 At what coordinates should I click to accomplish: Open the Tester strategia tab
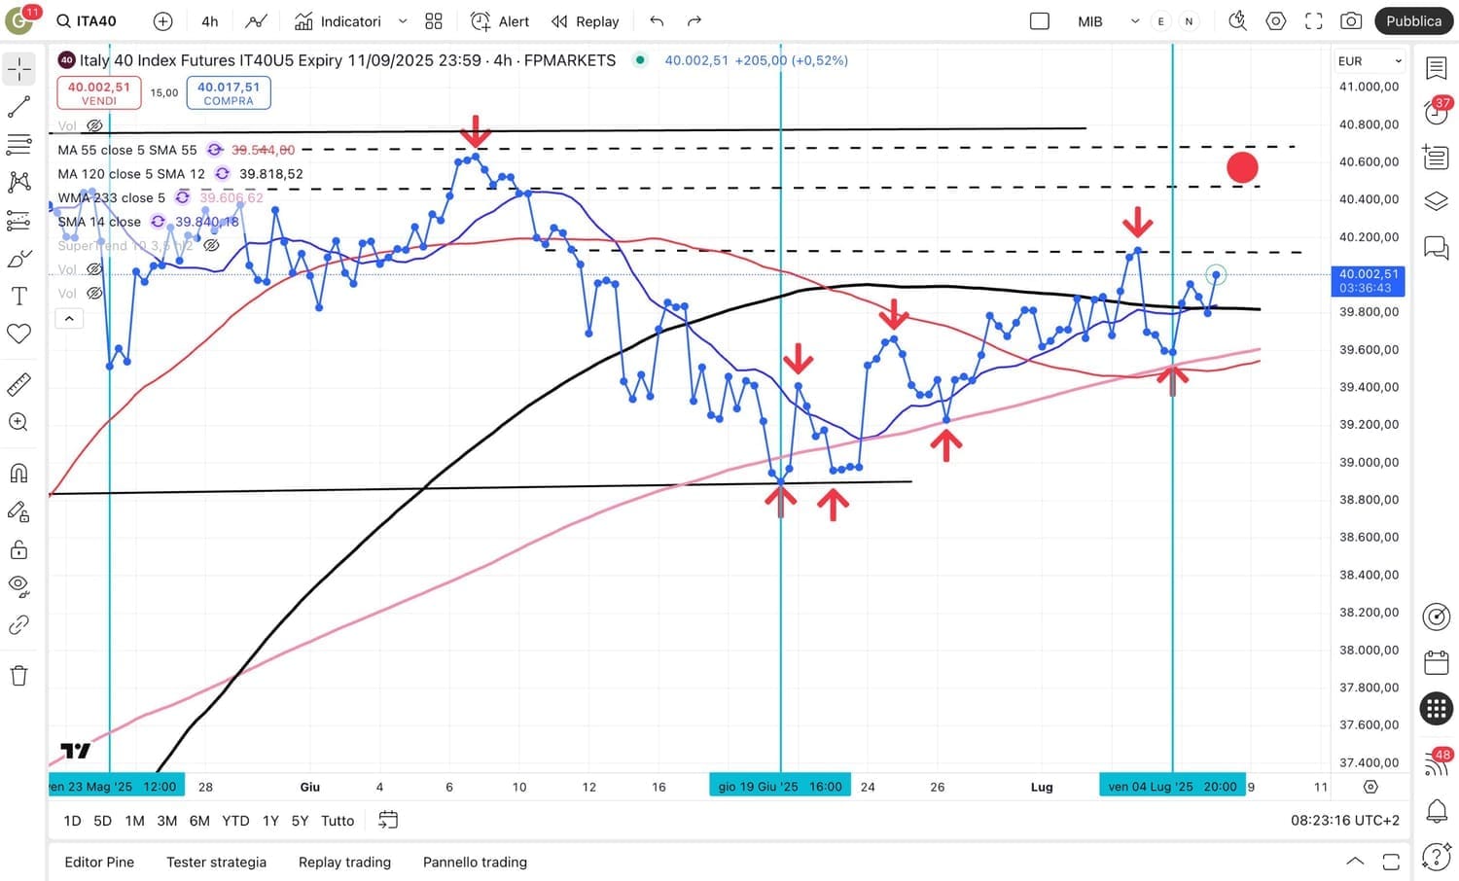(x=216, y=862)
